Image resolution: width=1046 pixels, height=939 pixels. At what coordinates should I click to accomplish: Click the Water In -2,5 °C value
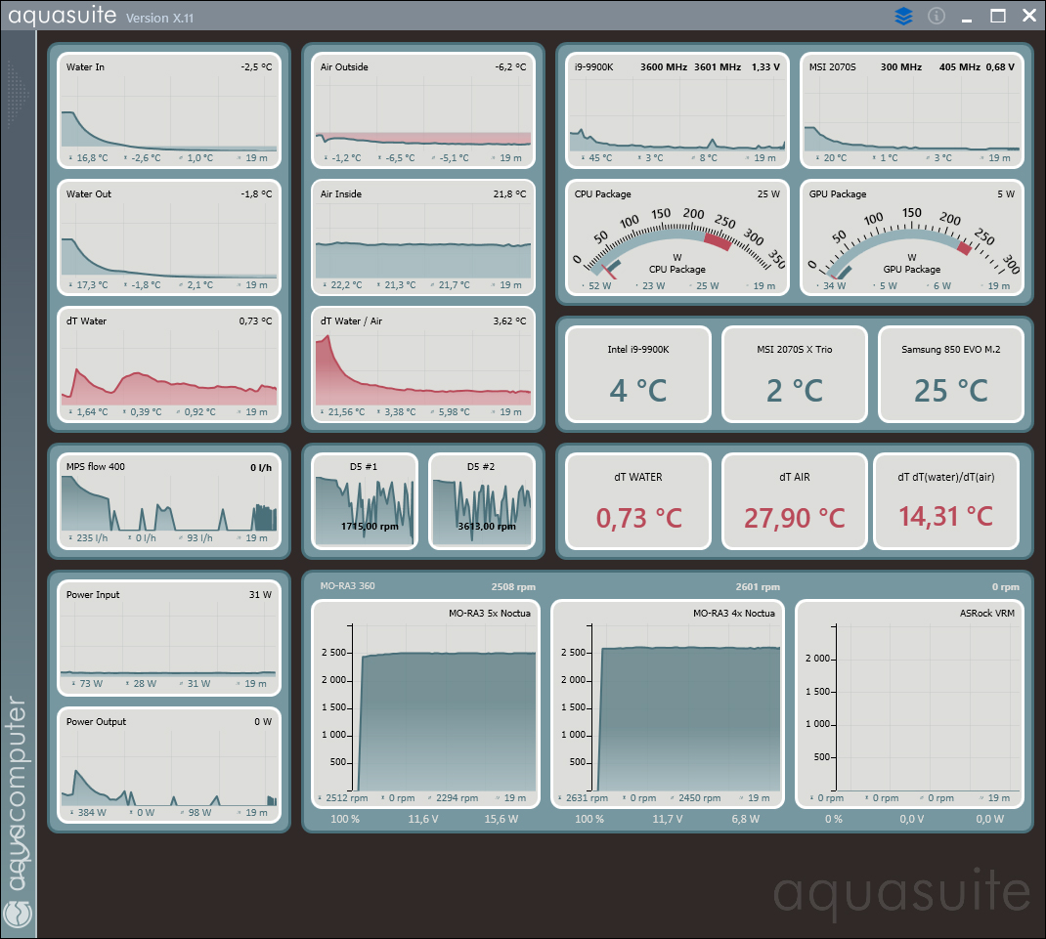(x=256, y=66)
